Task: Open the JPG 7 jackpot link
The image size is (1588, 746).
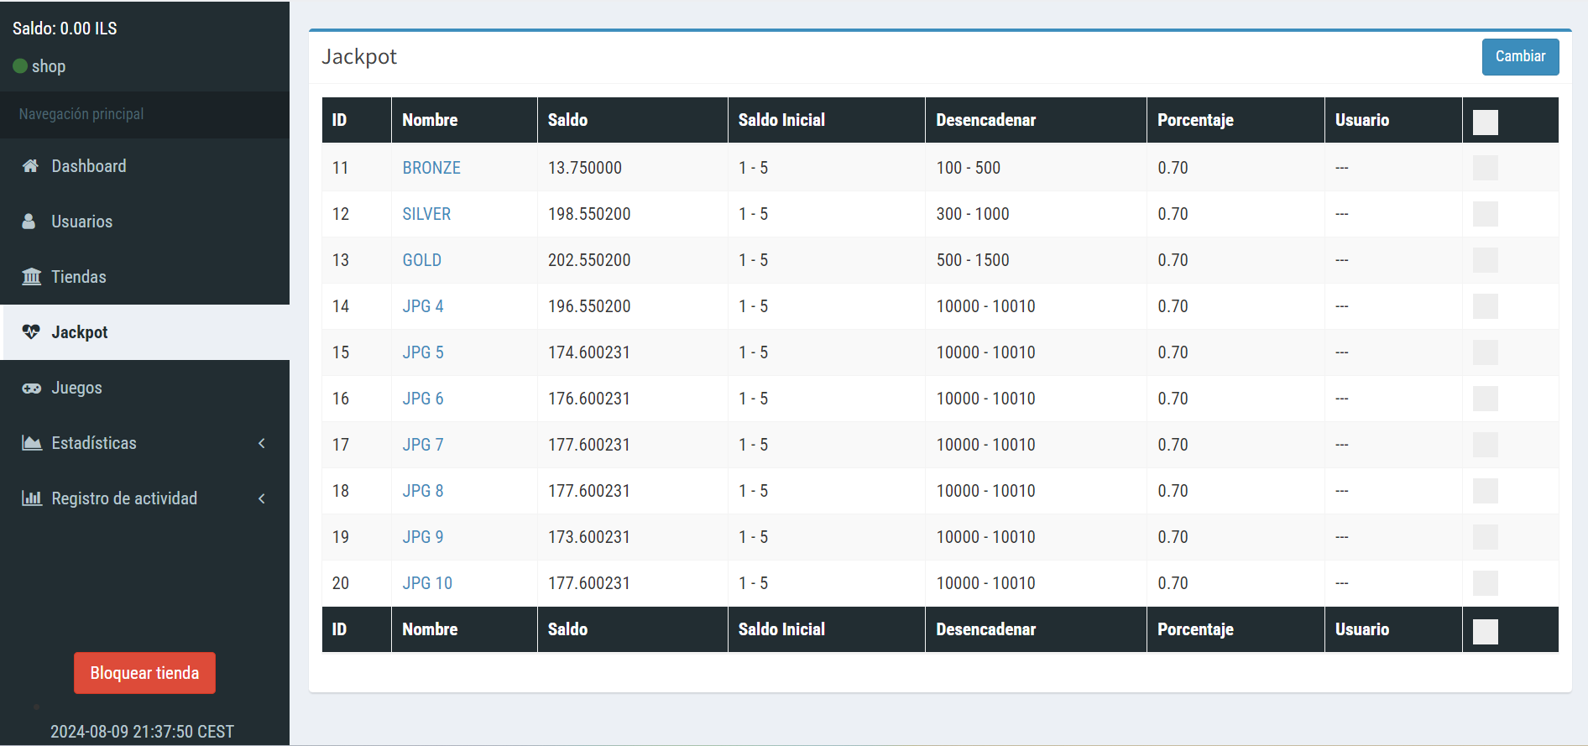Action: 423,445
